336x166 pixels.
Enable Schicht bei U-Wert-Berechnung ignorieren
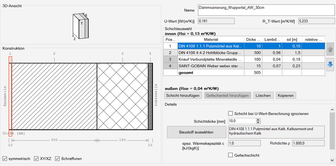coord(230,113)
